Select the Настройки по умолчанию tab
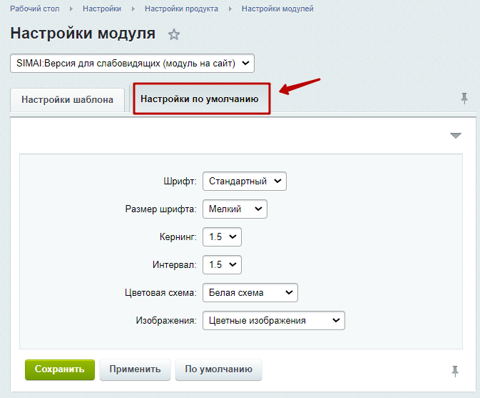480x398 pixels. click(x=199, y=99)
